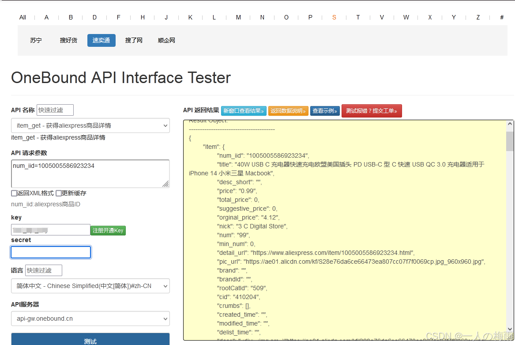The height and width of the screenshot is (345, 515).
Task: Select letter Z in alphabet index
Action: point(478,17)
